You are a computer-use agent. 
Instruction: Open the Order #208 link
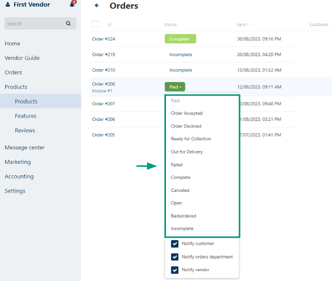(x=103, y=84)
